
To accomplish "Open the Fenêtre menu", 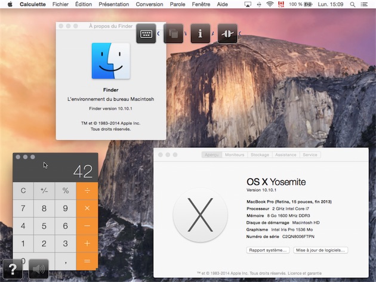I will pos(201,4).
